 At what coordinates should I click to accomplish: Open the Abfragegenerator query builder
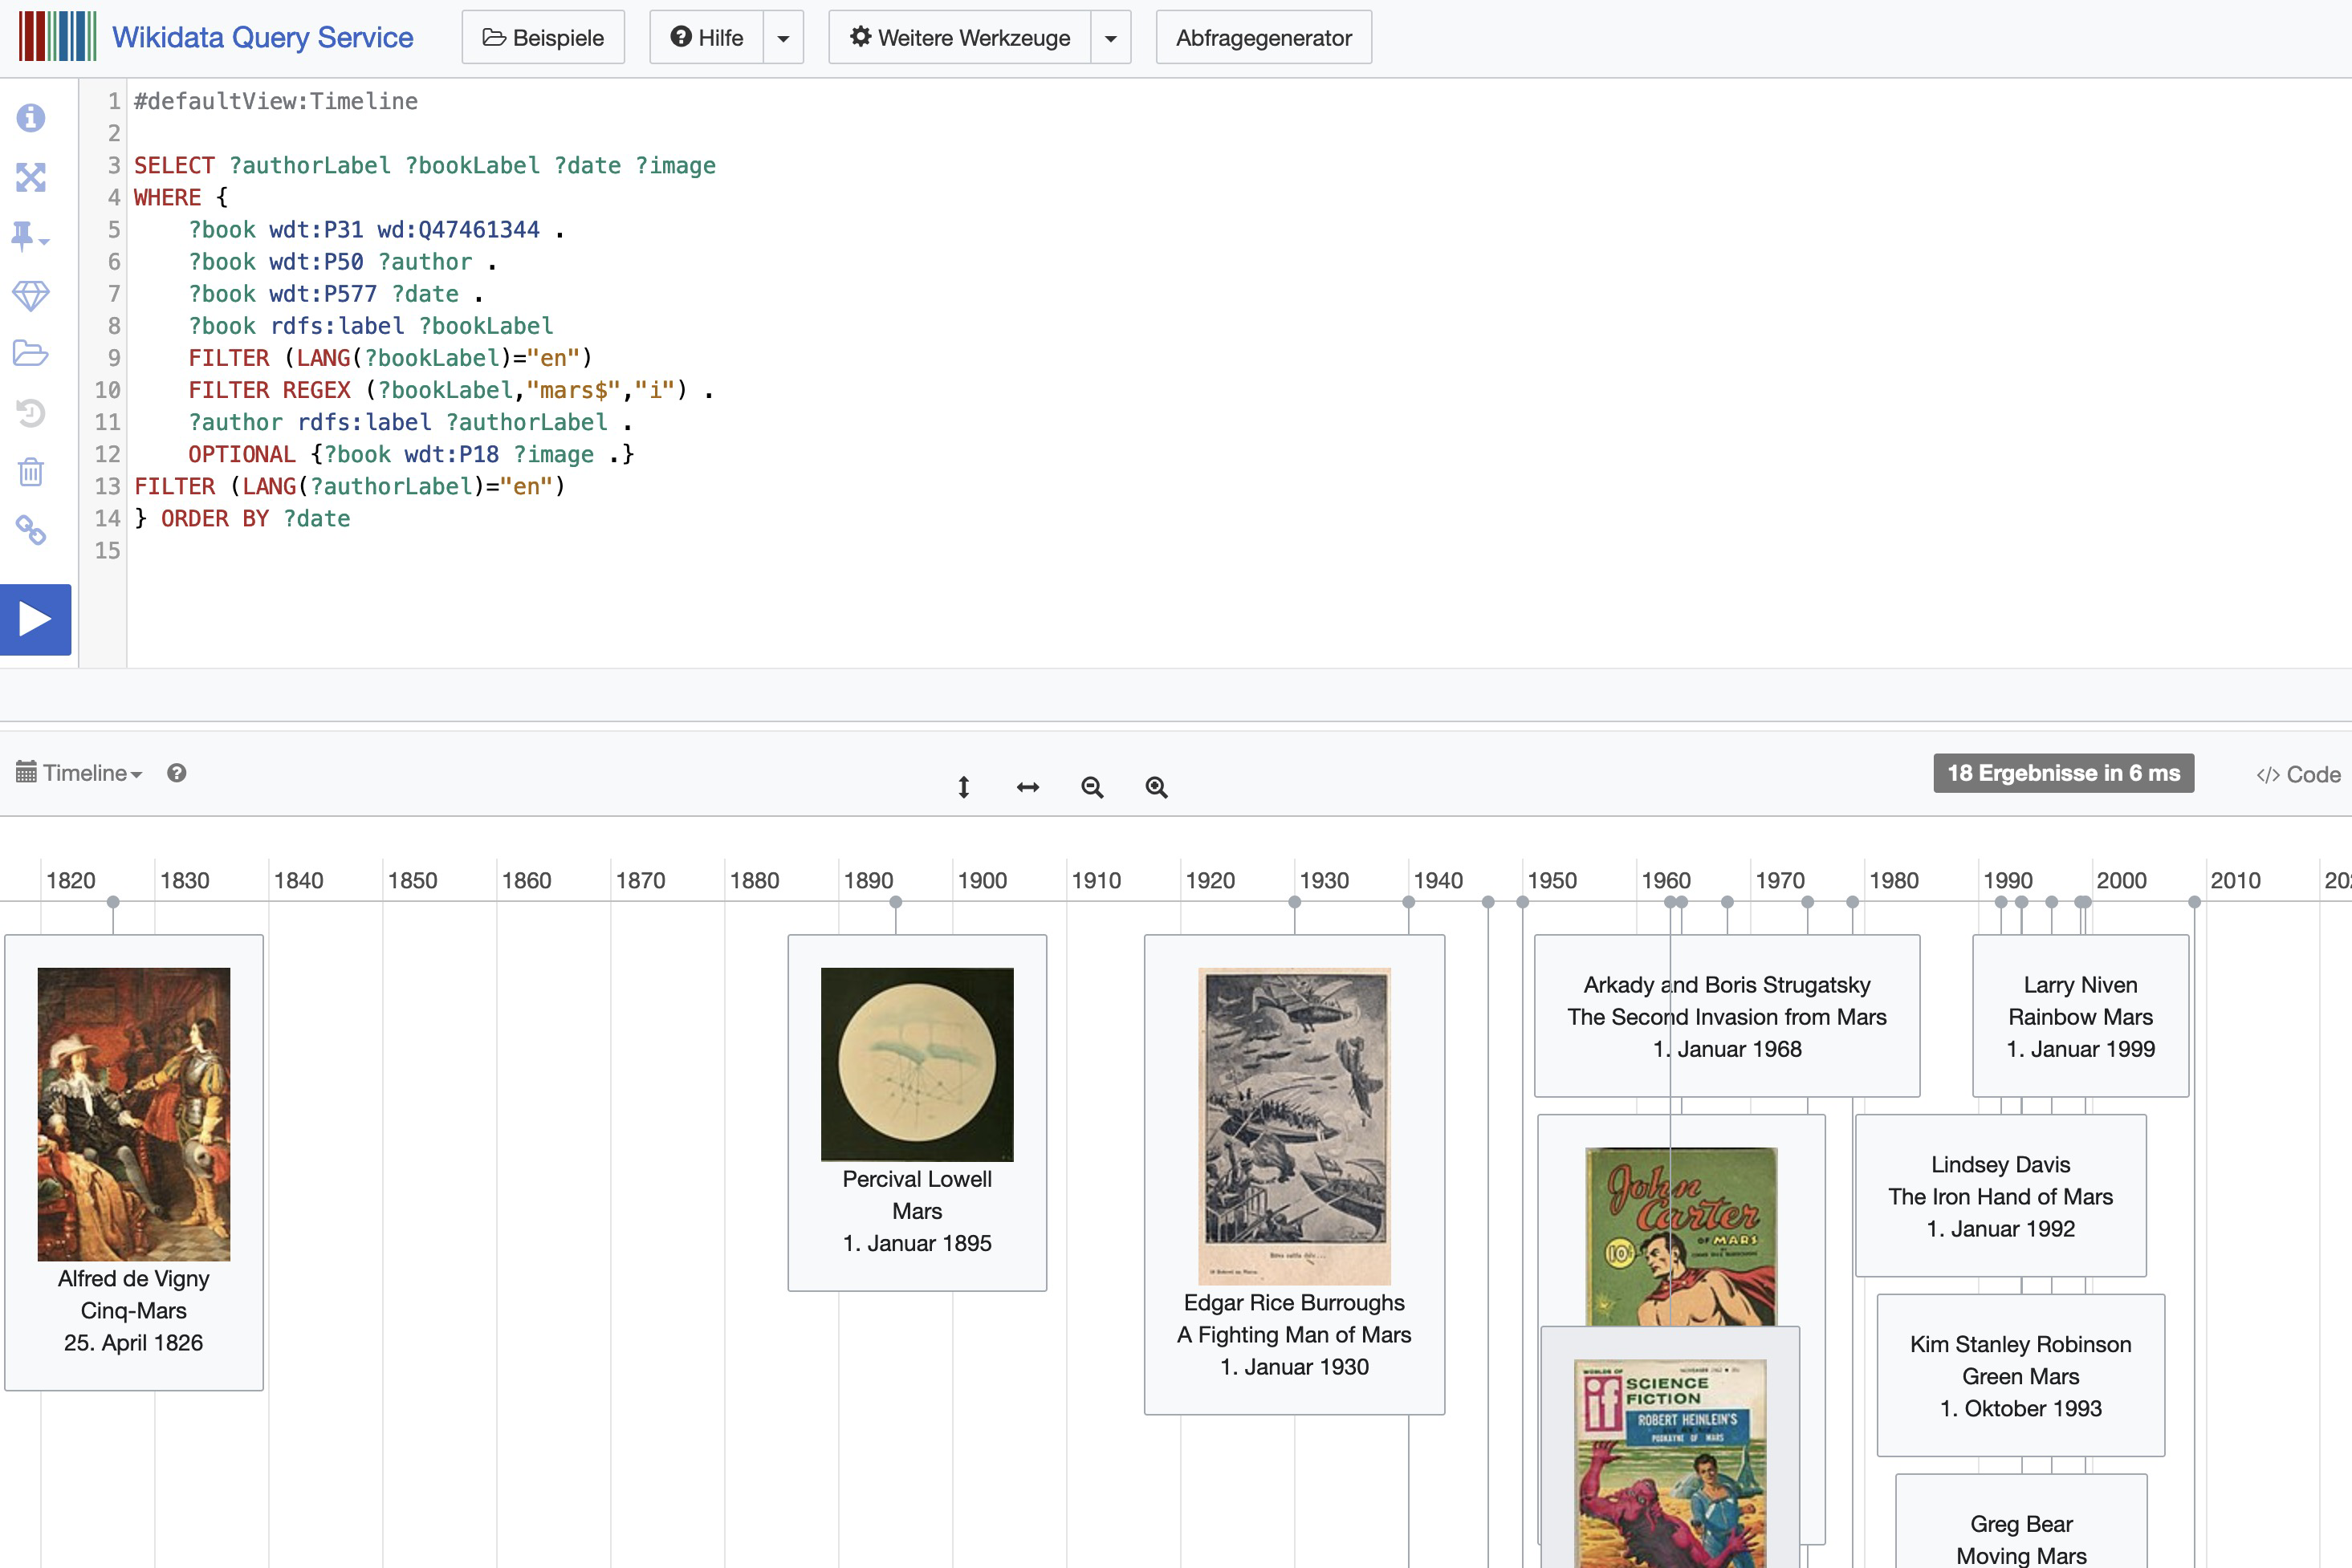click(1263, 37)
